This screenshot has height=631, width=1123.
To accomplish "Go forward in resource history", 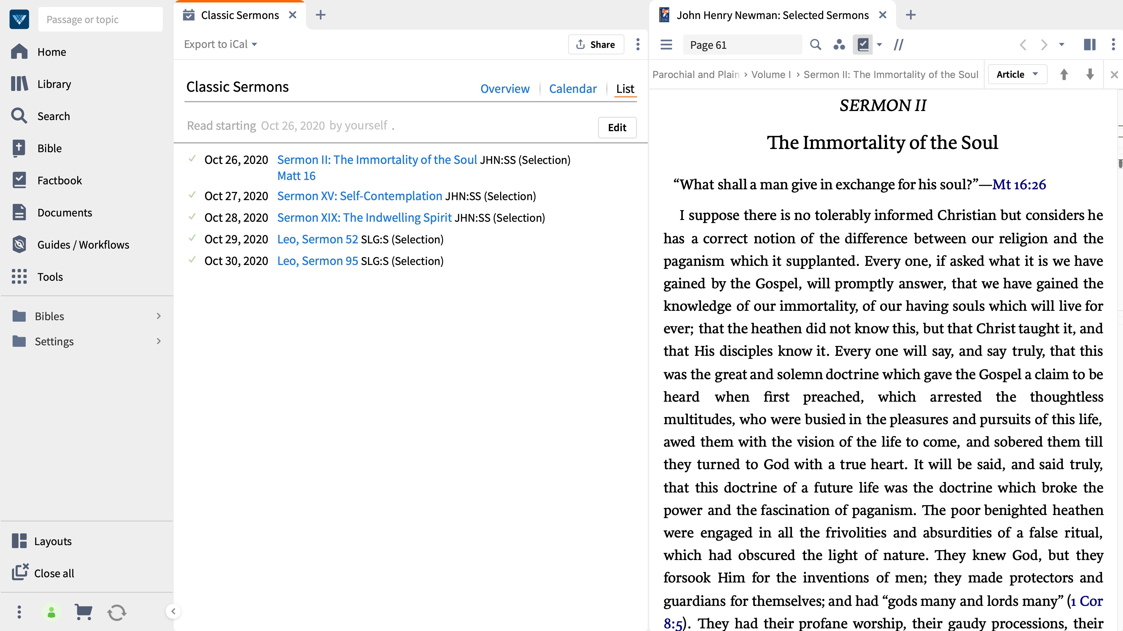I will tap(1044, 44).
